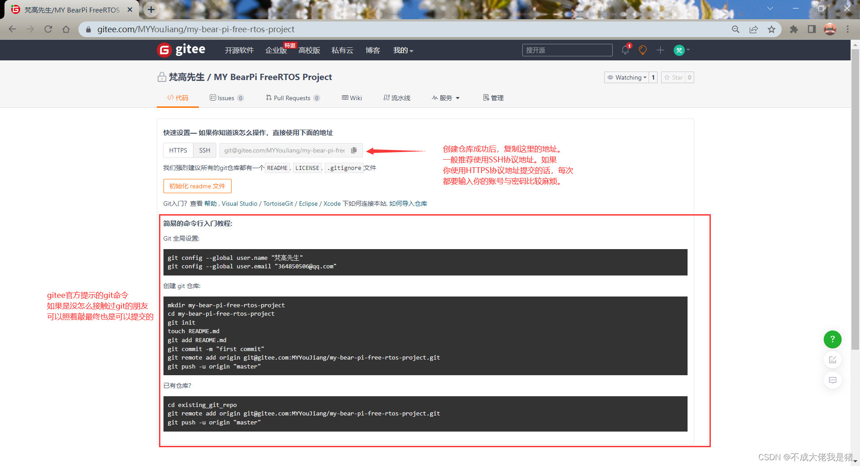Click the README file link

coord(277,168)
